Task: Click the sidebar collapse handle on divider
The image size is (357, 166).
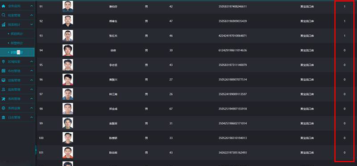Action: point(36,150)
